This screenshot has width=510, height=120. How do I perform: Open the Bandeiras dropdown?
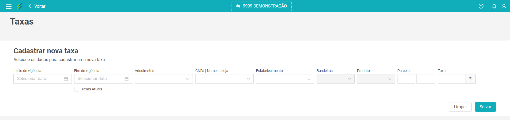(x=336, y=79)
